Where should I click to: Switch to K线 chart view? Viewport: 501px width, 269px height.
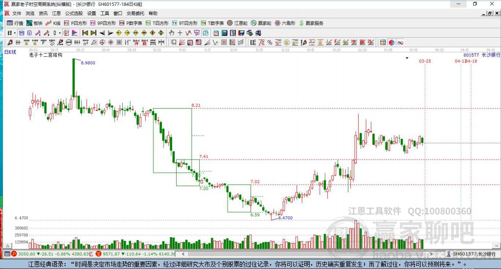click(53, 23)
